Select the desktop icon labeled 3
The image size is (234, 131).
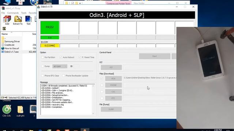[x=33, y=111]
